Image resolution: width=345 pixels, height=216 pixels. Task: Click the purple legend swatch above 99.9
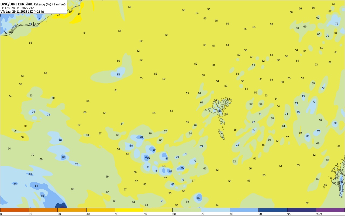pos(330,210)
